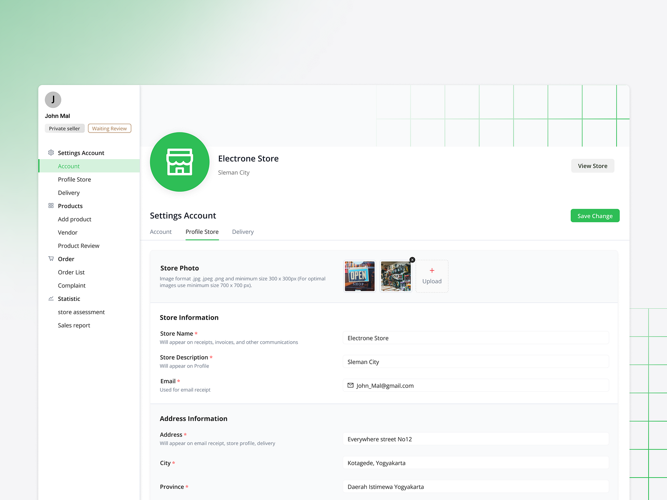Click the email envelope icon in Email field
Screen dimensions: 667x500
click(350, 385)
